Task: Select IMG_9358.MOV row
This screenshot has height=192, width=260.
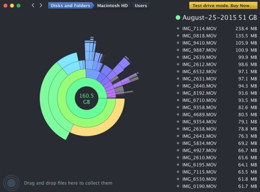Action: (217, 107)
